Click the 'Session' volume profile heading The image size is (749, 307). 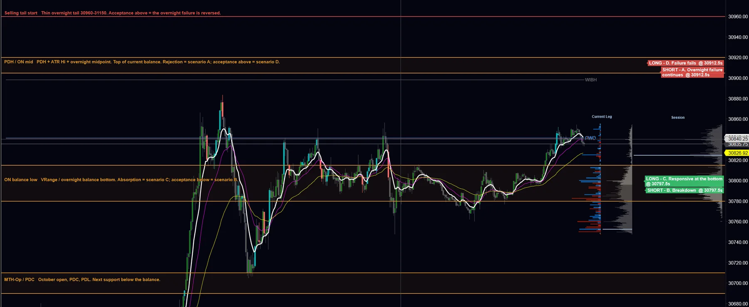678,118
